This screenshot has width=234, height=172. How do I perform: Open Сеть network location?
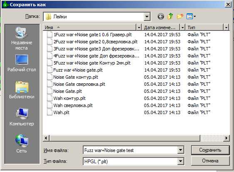pos(22,144)
